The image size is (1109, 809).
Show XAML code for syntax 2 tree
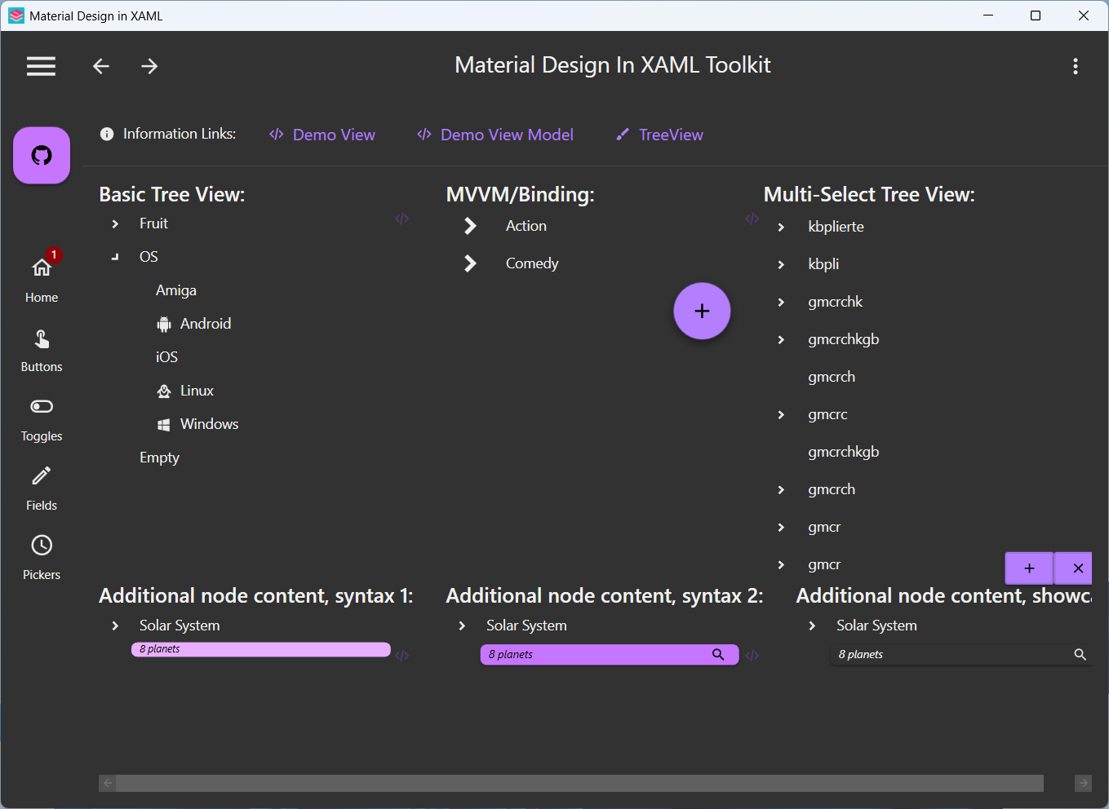click(752, 656)
